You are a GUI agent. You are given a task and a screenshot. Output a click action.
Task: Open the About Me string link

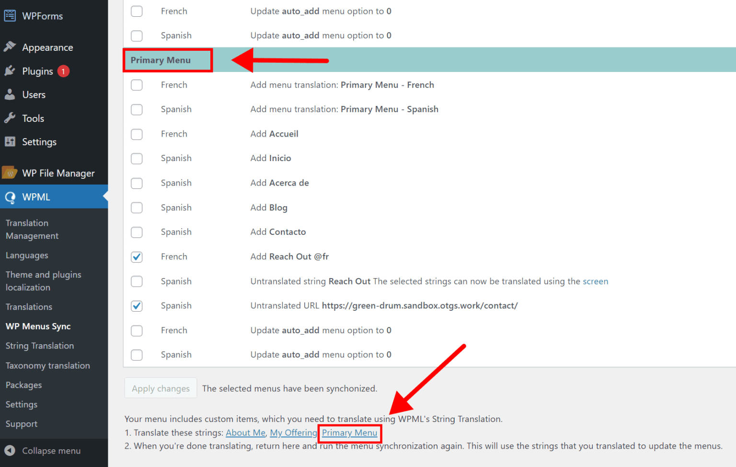pos(245,432)
